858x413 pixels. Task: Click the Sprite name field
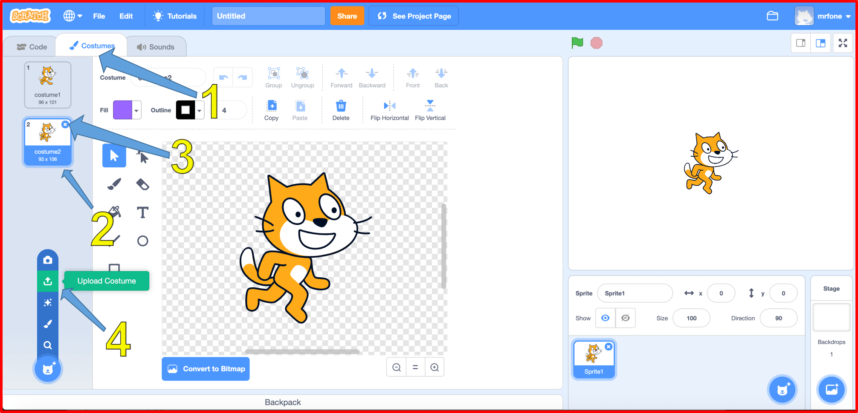tap(635, 293)
